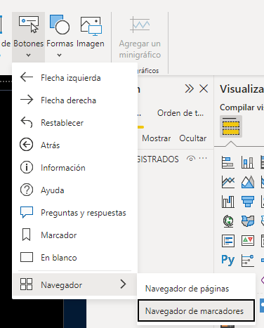Open the Botones dropdown in ribbon
This screenshot has height=328, width=264.
(28, 55)
